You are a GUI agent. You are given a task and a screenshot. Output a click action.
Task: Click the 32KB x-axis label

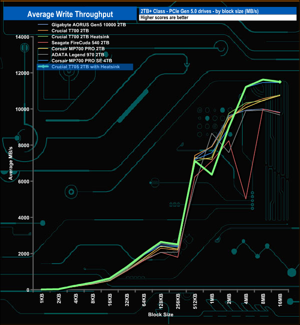[x=127, y=300]
